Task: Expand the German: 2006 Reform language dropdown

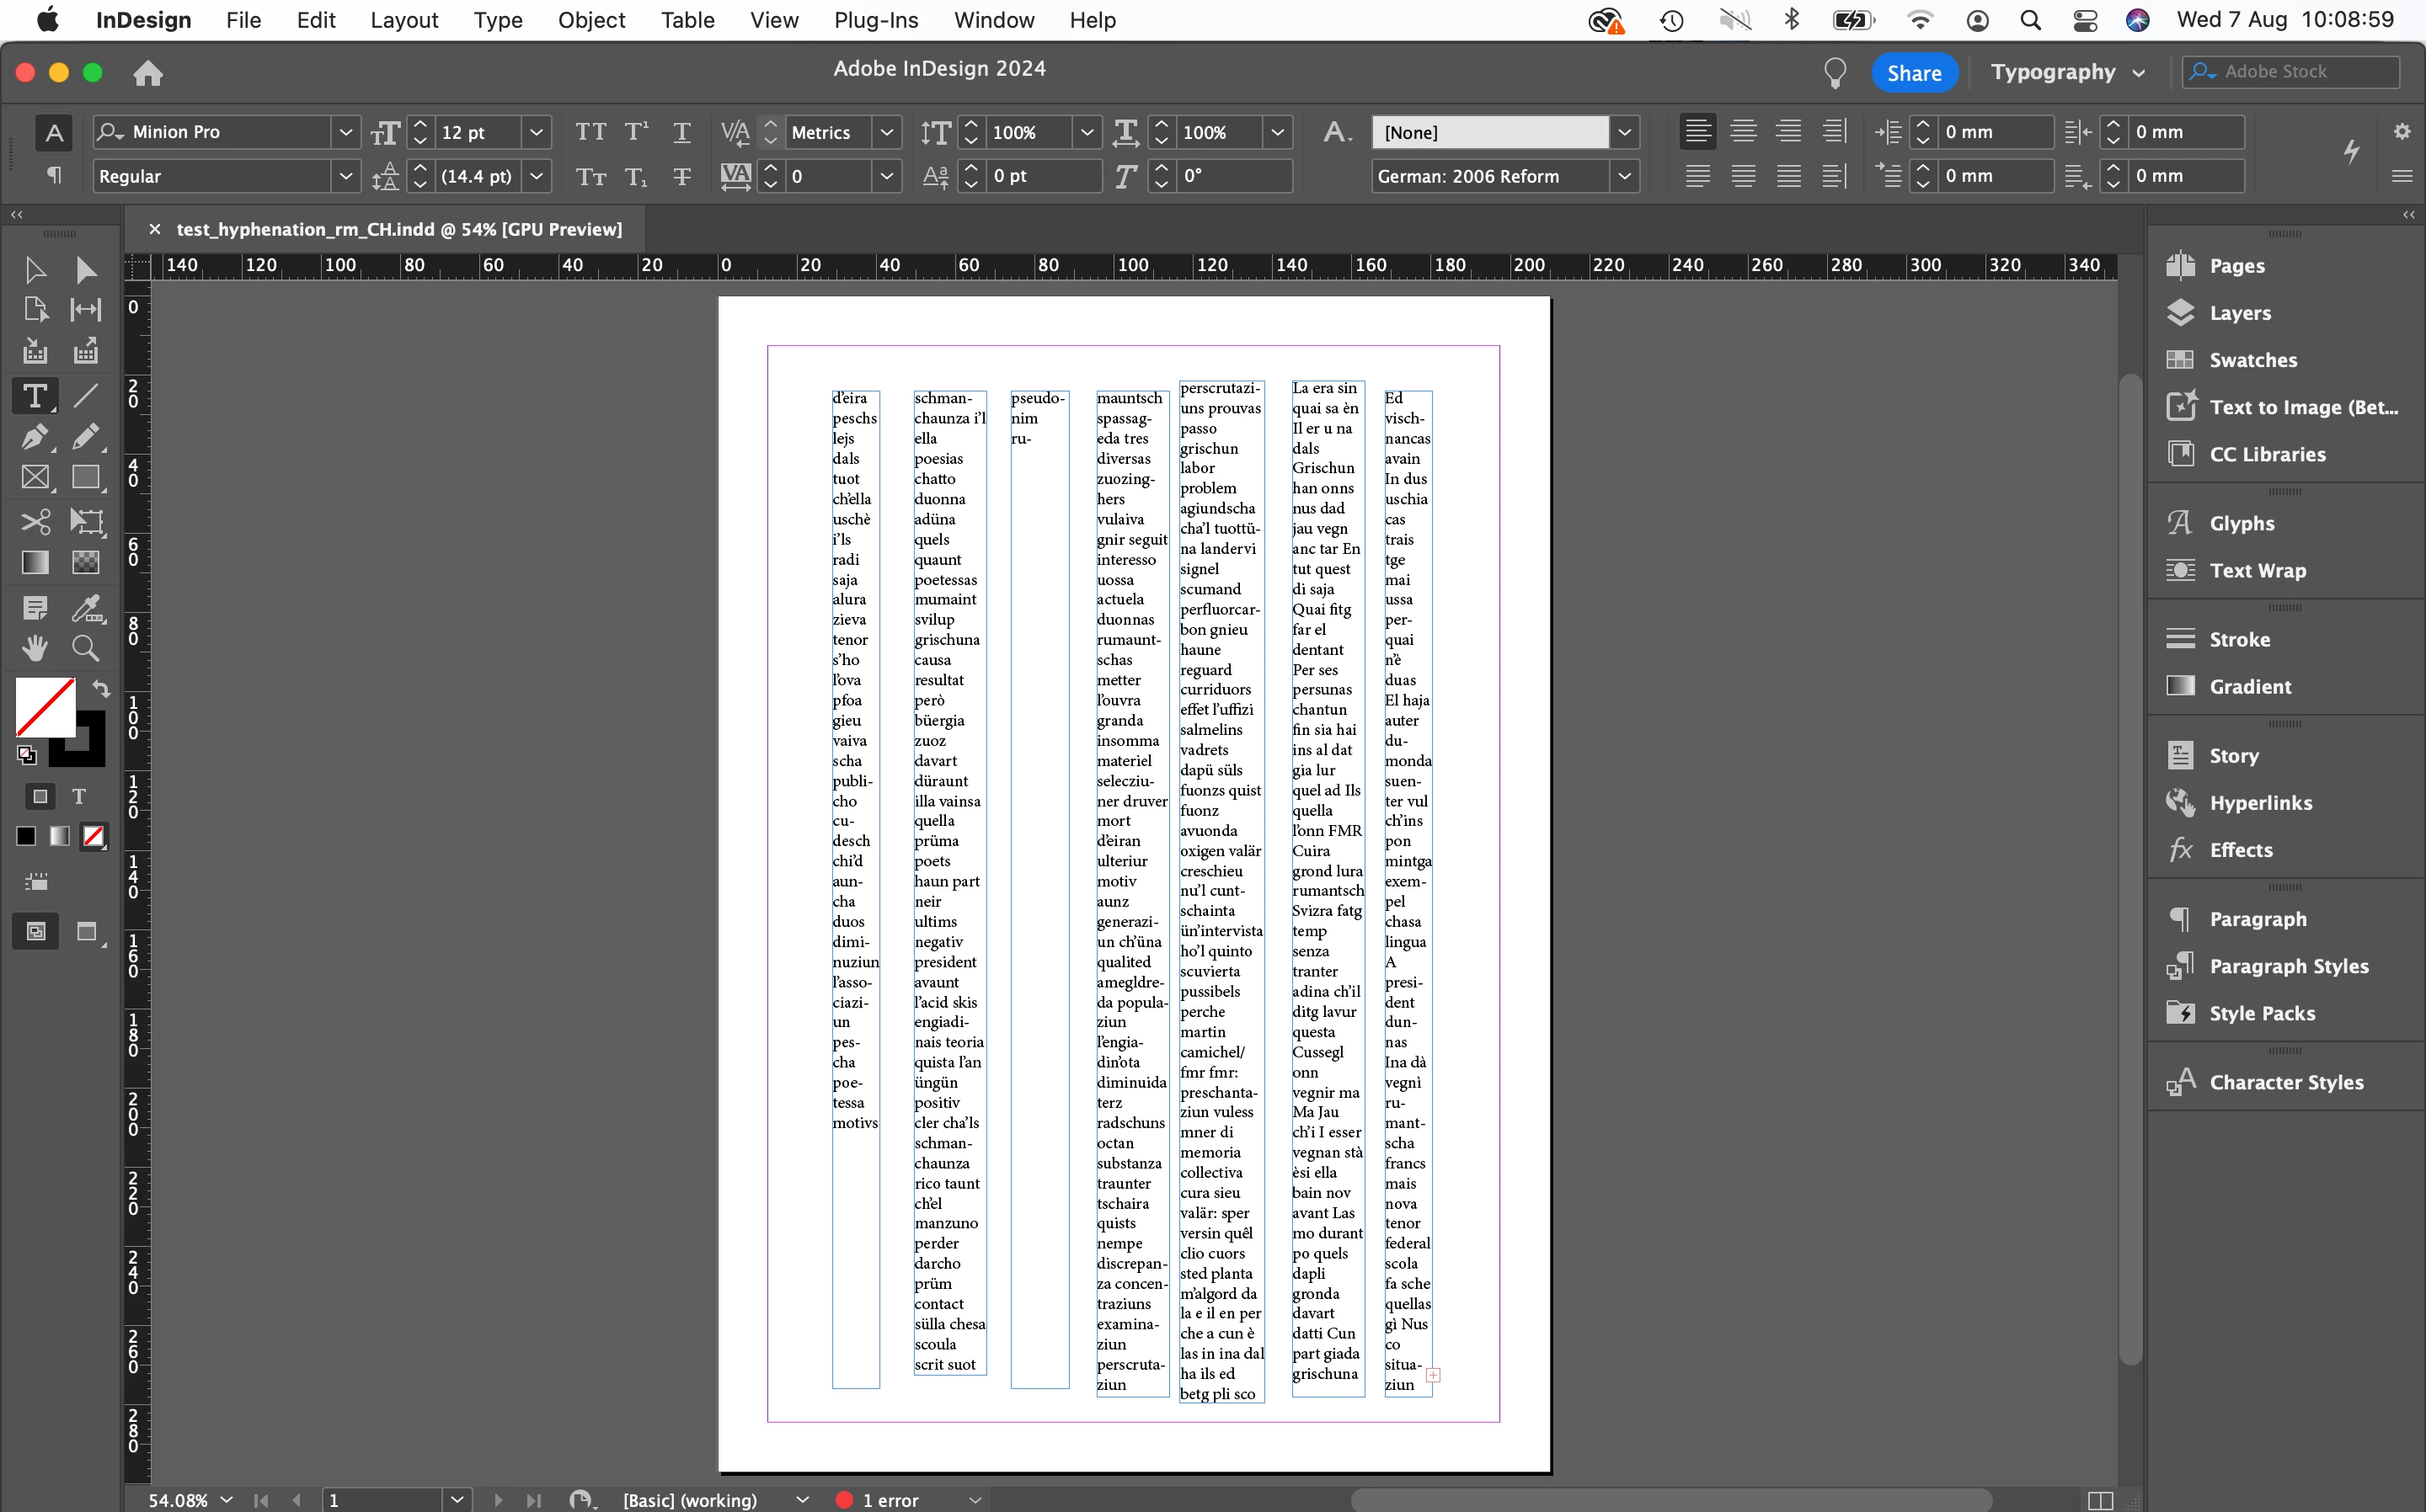Action: [1624, 176]
